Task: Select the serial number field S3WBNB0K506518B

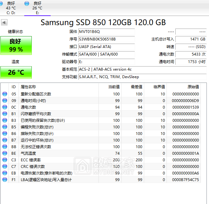Action: (106, 39)
